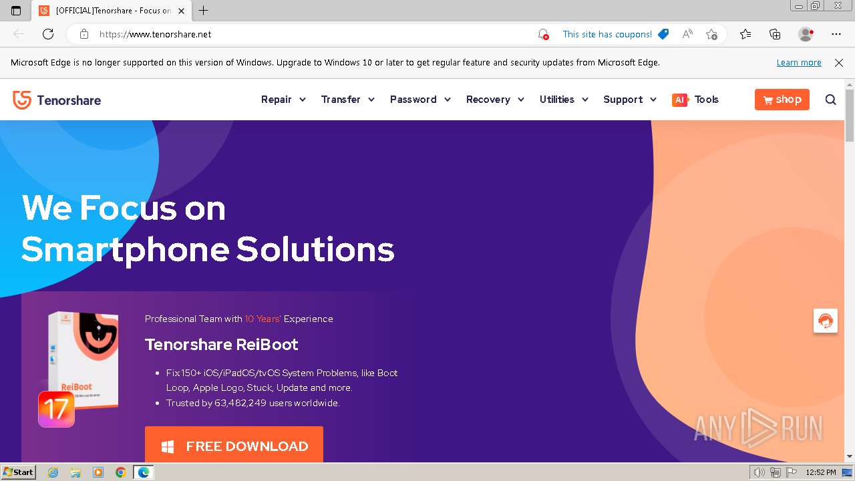
Task: Click 'We Focus on Smartphone Solutions' headline
Action: [208, 228]
